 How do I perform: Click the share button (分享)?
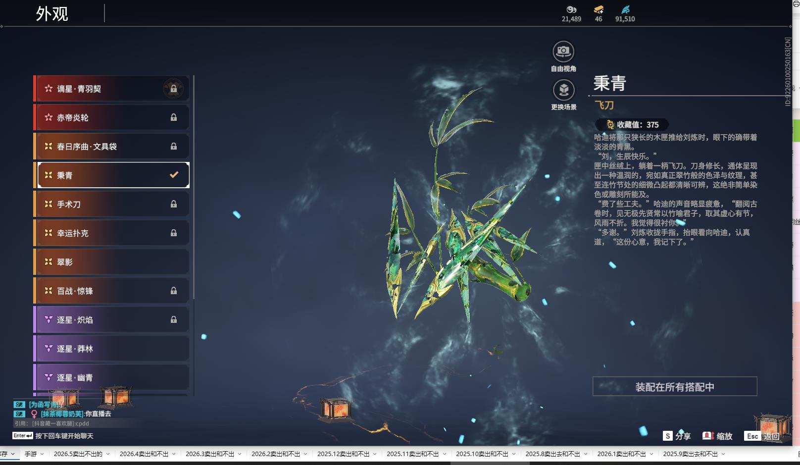pyautogui.click(x=677, y=436)
